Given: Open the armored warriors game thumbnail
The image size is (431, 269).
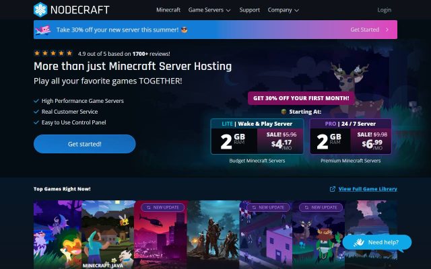Looking at the screenshot, I should click(x=213, y=235).
